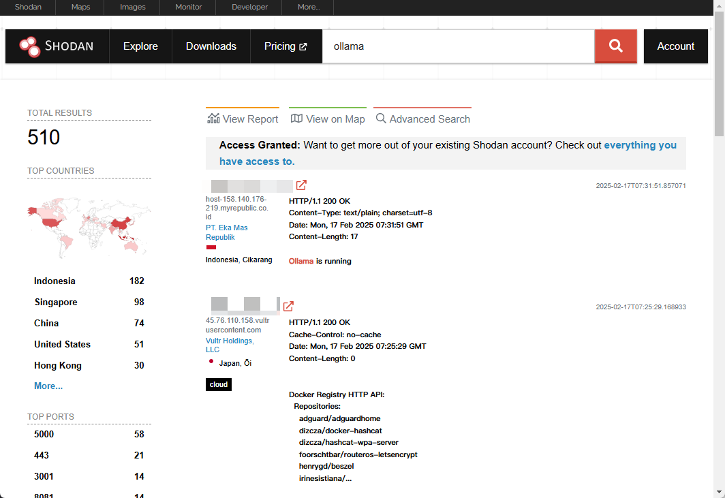This screenshot has height=498, width=725.
Task: Click the red Ollama highlighted text
Action: coord(301,261)
